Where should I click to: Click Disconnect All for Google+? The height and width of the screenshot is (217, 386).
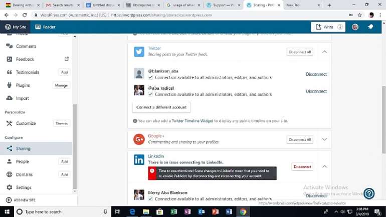point(300,139)
